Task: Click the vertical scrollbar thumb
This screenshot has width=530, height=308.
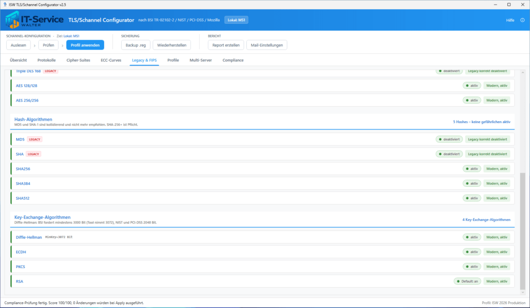Action: pos(523,231)
